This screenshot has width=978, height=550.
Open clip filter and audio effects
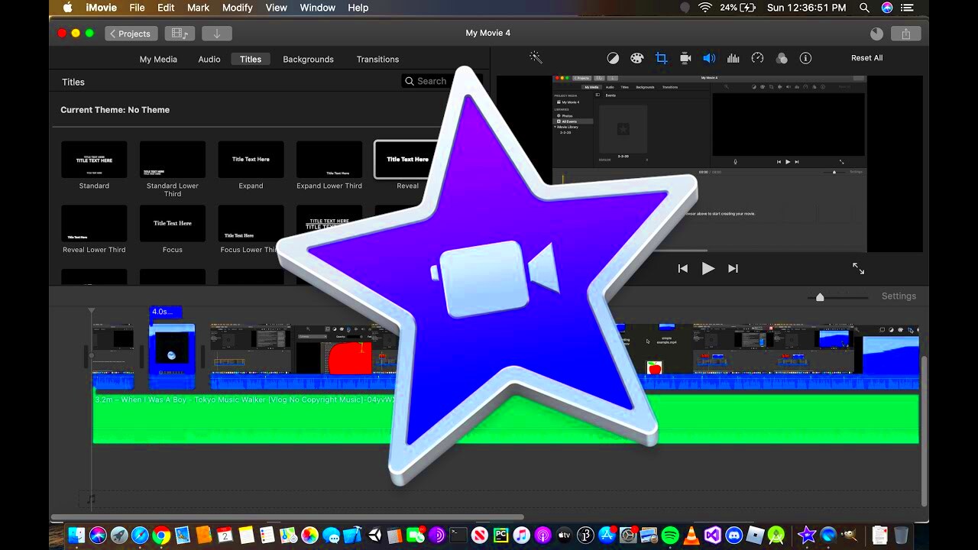[x=782, y=58]
